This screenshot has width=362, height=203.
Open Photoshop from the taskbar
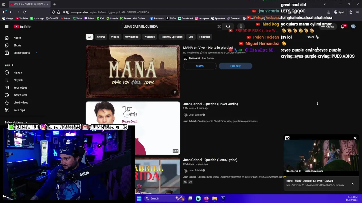(223, 198)
